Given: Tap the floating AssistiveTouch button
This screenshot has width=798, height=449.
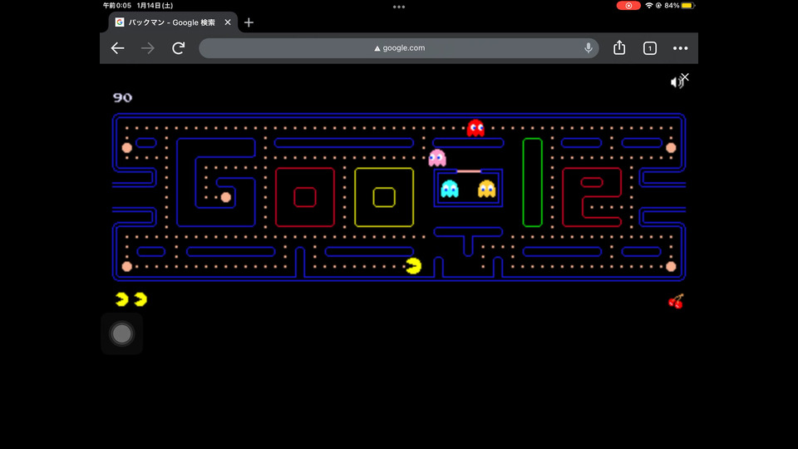Looking at the screenshot, I should tap(121, 334).
